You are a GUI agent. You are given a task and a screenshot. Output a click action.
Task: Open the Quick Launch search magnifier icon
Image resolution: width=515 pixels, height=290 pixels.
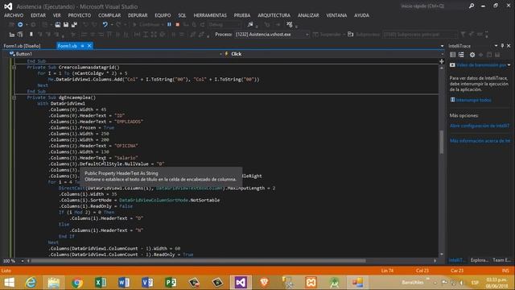(x=472, y=6)
